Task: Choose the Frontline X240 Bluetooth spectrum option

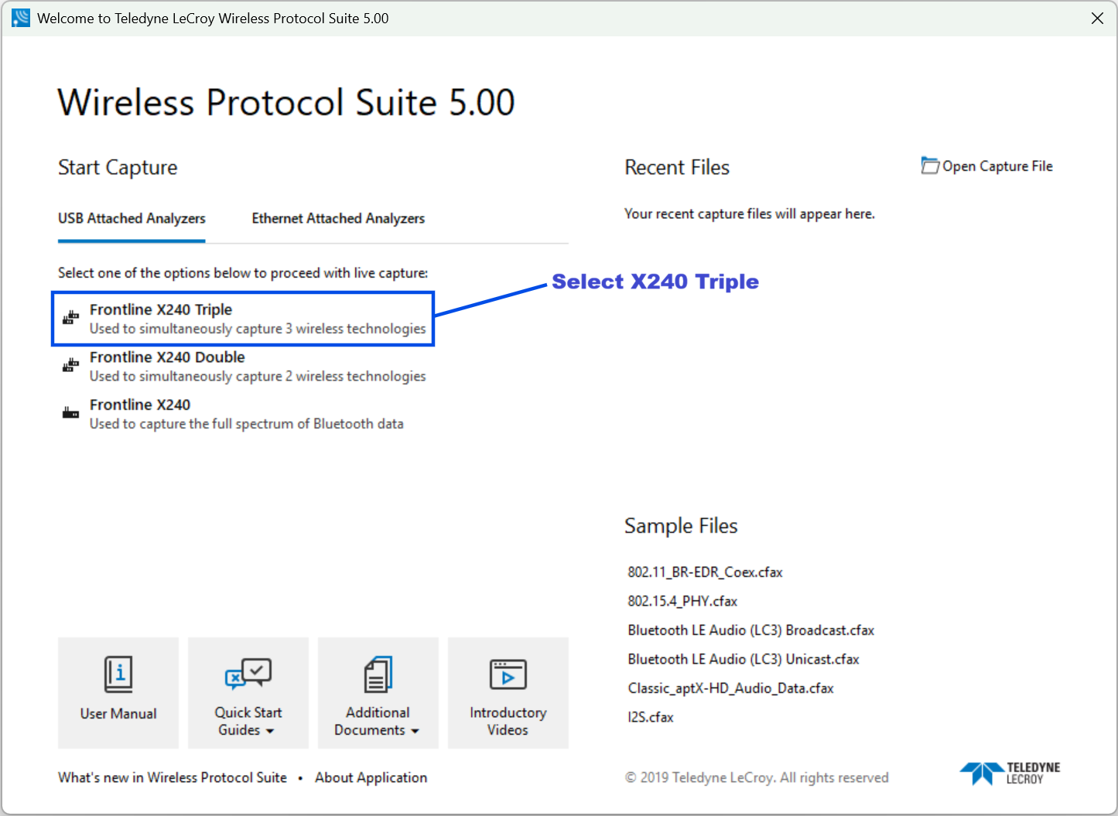Action: [232, 414]
